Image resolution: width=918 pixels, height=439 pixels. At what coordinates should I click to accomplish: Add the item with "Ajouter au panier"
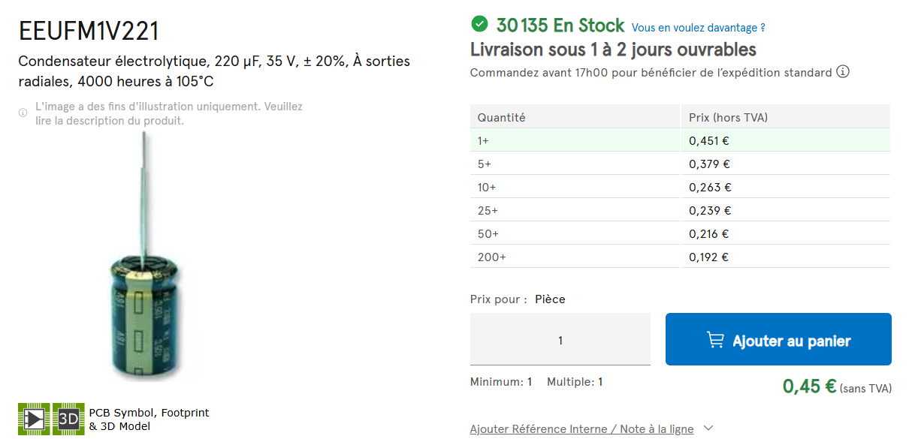click(x=778, y=339)
